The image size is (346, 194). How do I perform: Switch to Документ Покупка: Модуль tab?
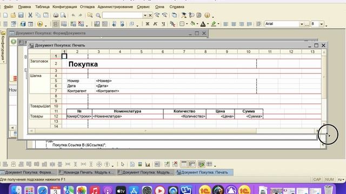[145, 172]
